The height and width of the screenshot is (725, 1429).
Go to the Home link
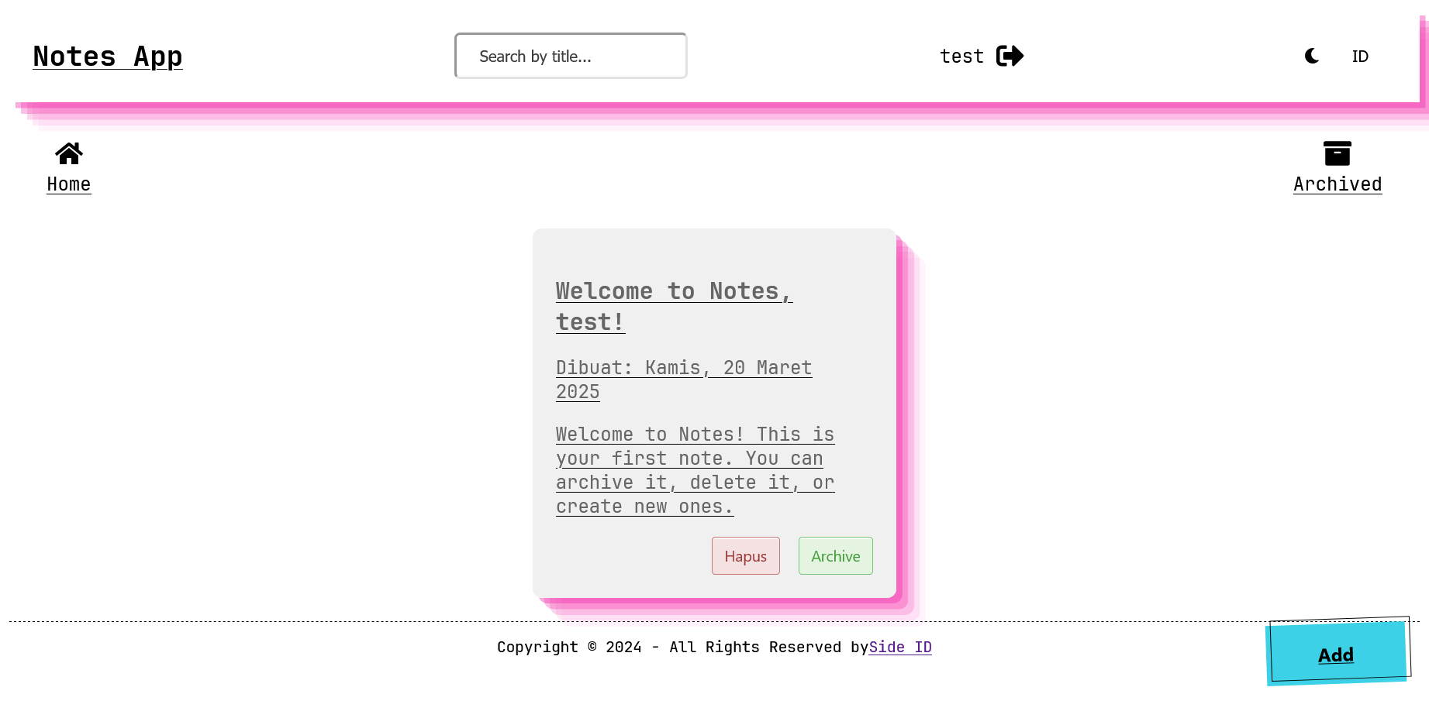[69, 184]
